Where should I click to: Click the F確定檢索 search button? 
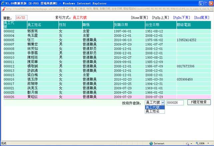[x=199, y=102]
